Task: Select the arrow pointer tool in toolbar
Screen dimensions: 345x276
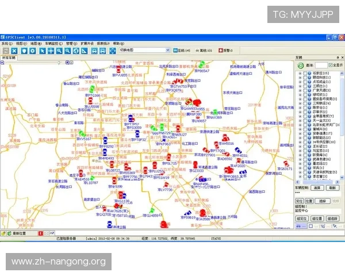Action: pos(41,51)
